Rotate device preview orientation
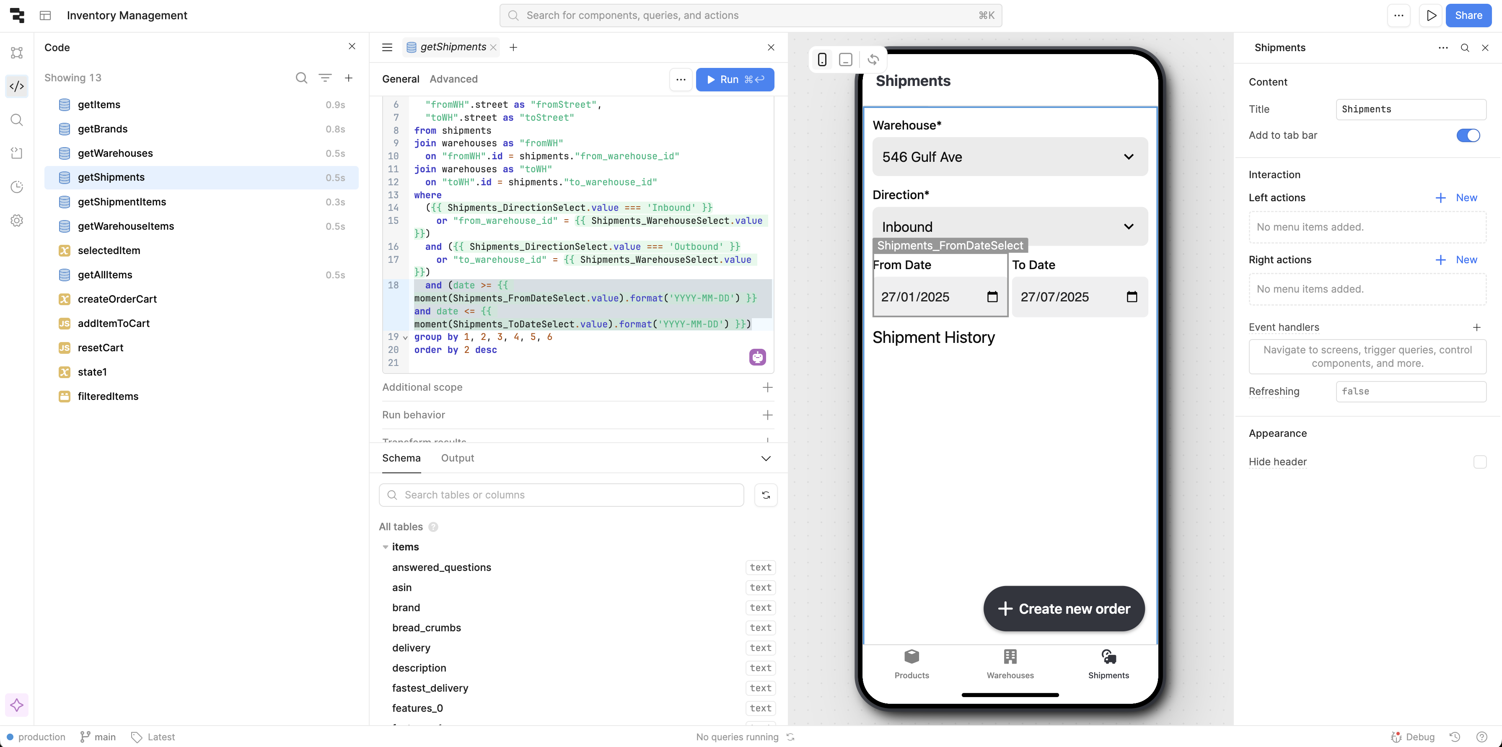The height and width of the screenshot is (747, 1502). click(873, 60)
